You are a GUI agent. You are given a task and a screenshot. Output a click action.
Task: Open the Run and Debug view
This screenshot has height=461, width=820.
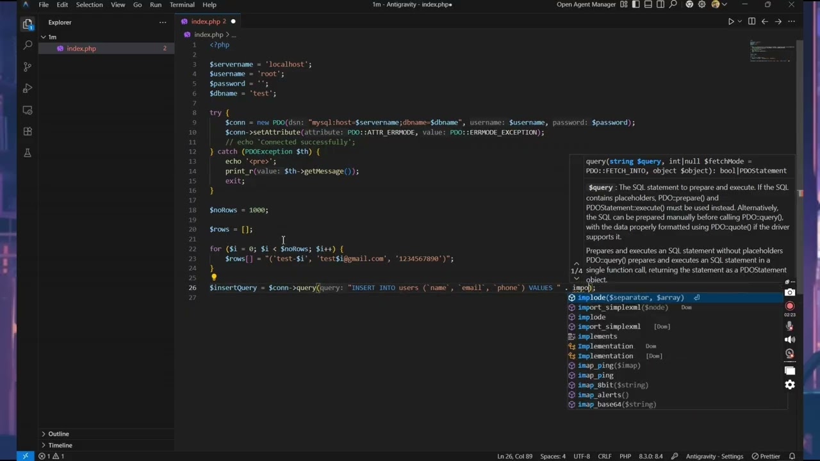tap(28, 88)
